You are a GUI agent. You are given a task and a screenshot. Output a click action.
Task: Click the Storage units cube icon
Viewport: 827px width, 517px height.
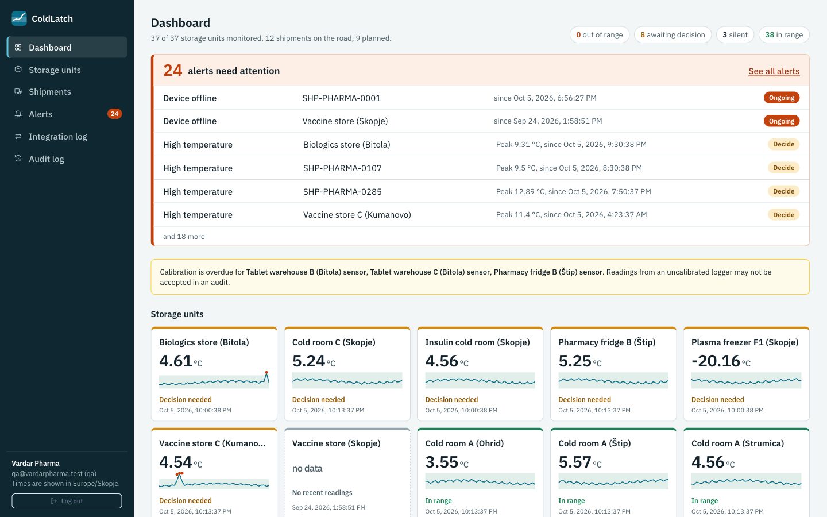18,70
